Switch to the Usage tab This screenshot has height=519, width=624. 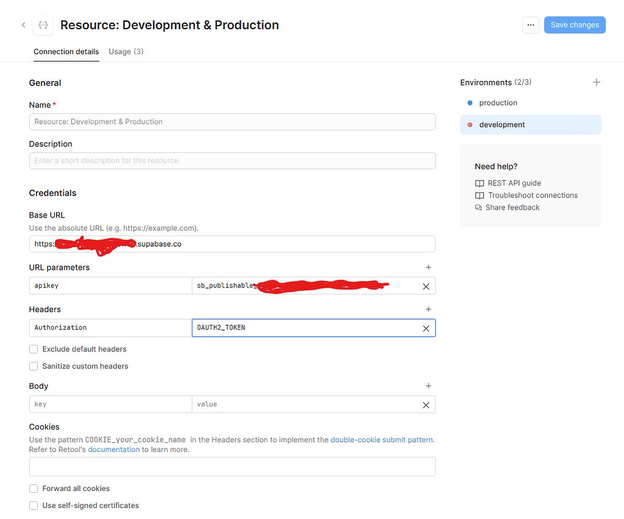[x=126, y=52]
